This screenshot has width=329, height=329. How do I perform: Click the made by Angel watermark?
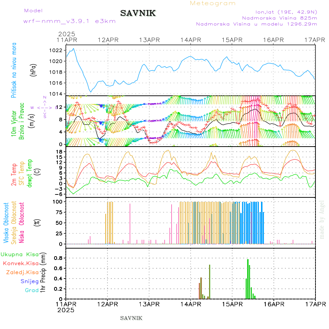(322, 219)
